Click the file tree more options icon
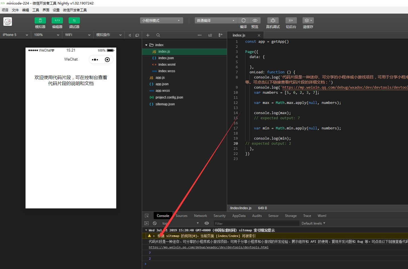The height and width of the screenshot is (269, 408). click(x=200, y=35)
